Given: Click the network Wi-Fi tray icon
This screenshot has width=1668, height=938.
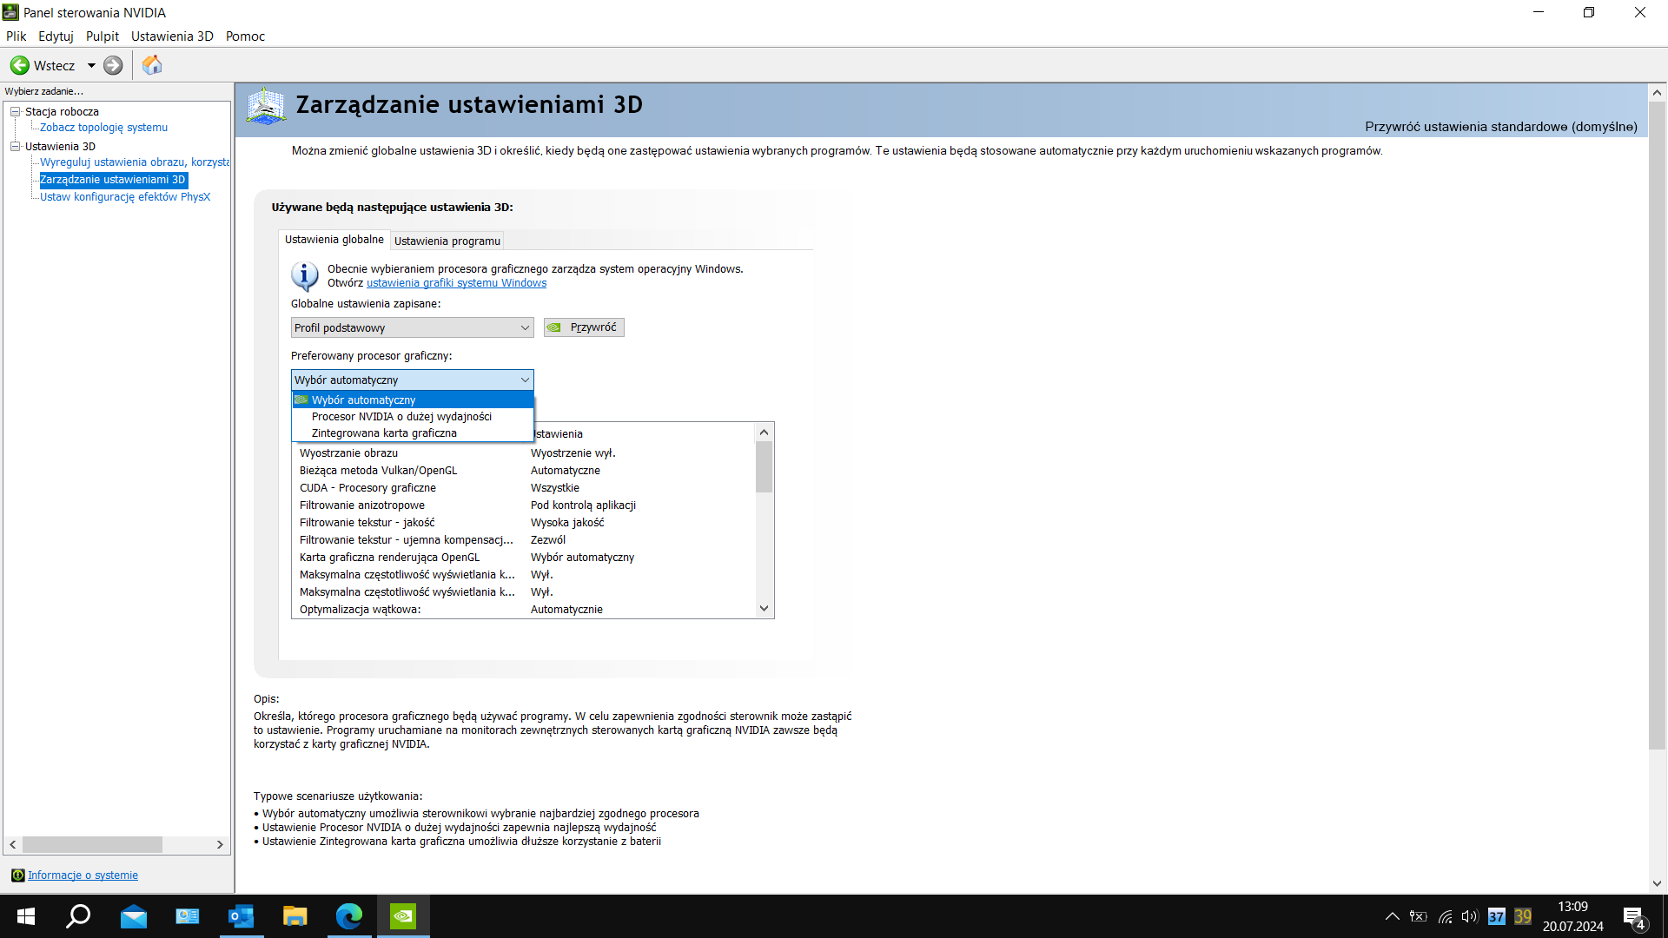Looking at the screenshot, I should (1445, 916).
